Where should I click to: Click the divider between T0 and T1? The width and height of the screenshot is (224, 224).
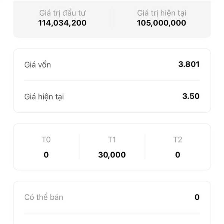click(79, 147)
